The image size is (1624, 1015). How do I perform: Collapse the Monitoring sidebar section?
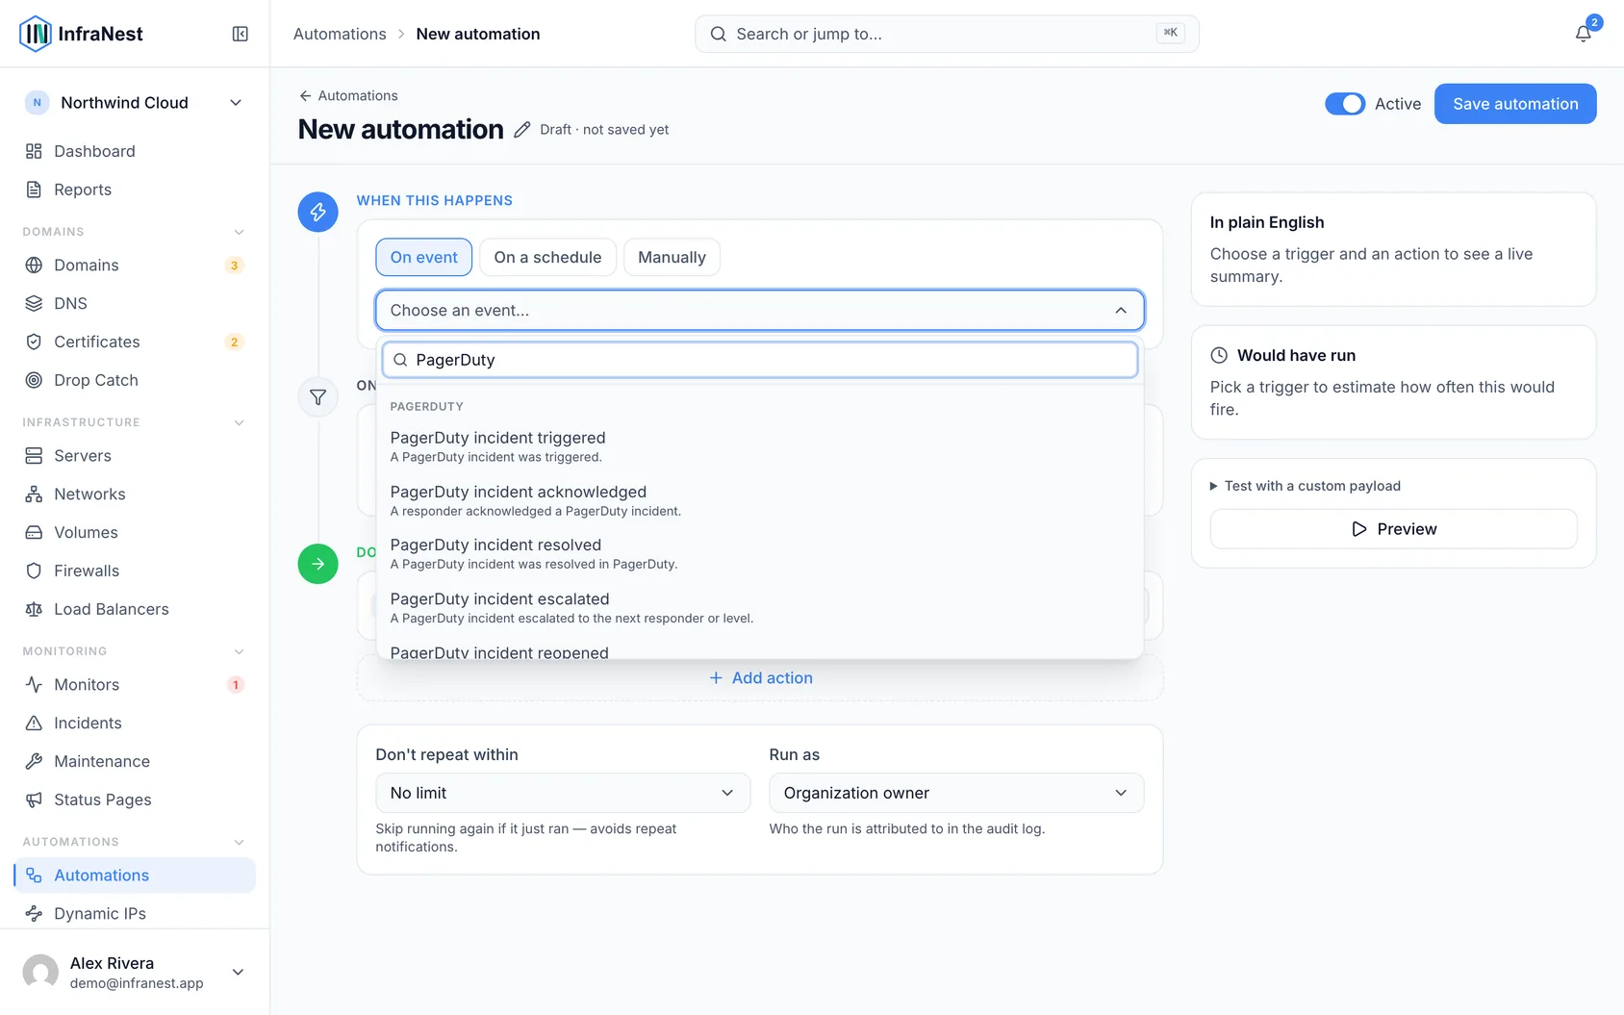click(x=239, y=651)
